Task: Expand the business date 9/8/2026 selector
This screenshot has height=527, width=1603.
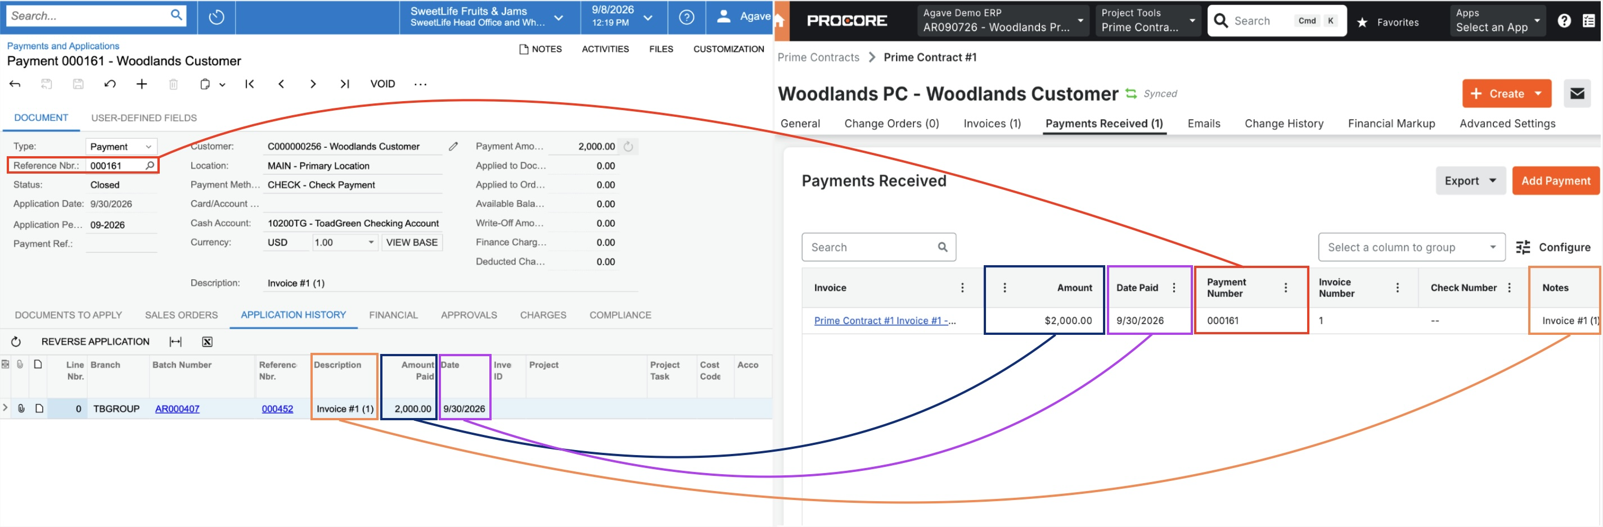Action: point(648,17)
